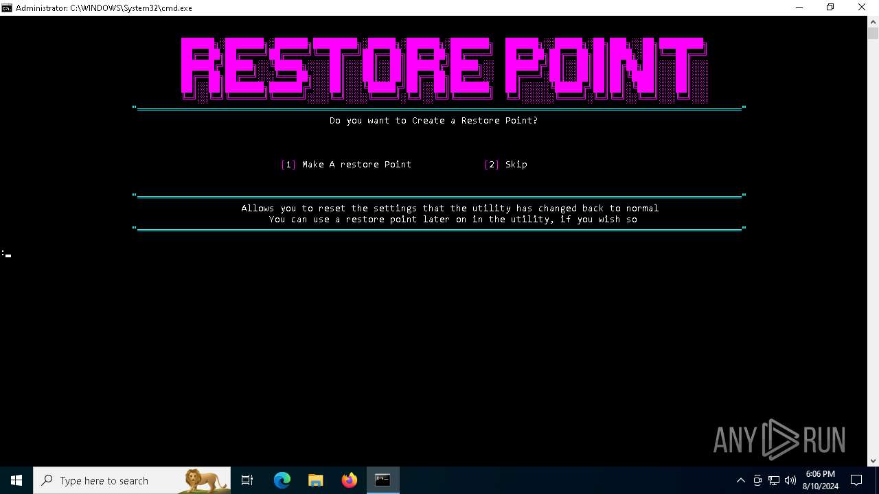This screenshot has width=879, height=494.
Task: Launch Microsoft Edge from taskbar
Action: [282, 480]
